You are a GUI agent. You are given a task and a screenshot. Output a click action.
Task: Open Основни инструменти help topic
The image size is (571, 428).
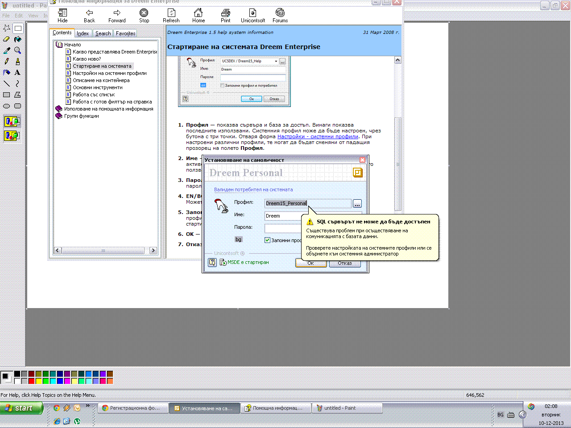98,87
